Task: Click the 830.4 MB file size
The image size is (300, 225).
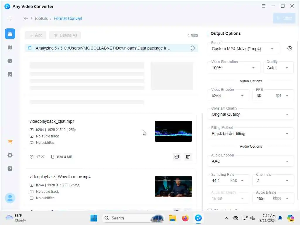Action: (x=64, y=157)
